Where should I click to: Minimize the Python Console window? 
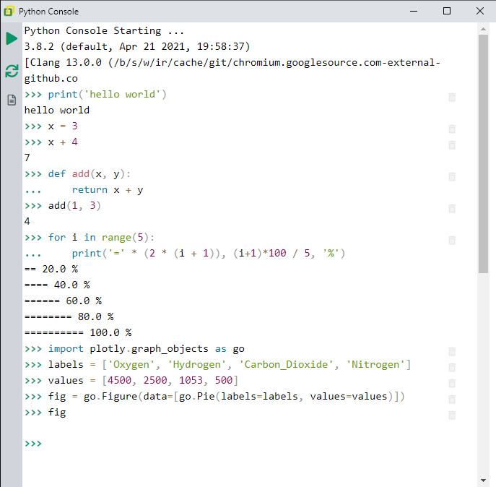tap(414, 12)
